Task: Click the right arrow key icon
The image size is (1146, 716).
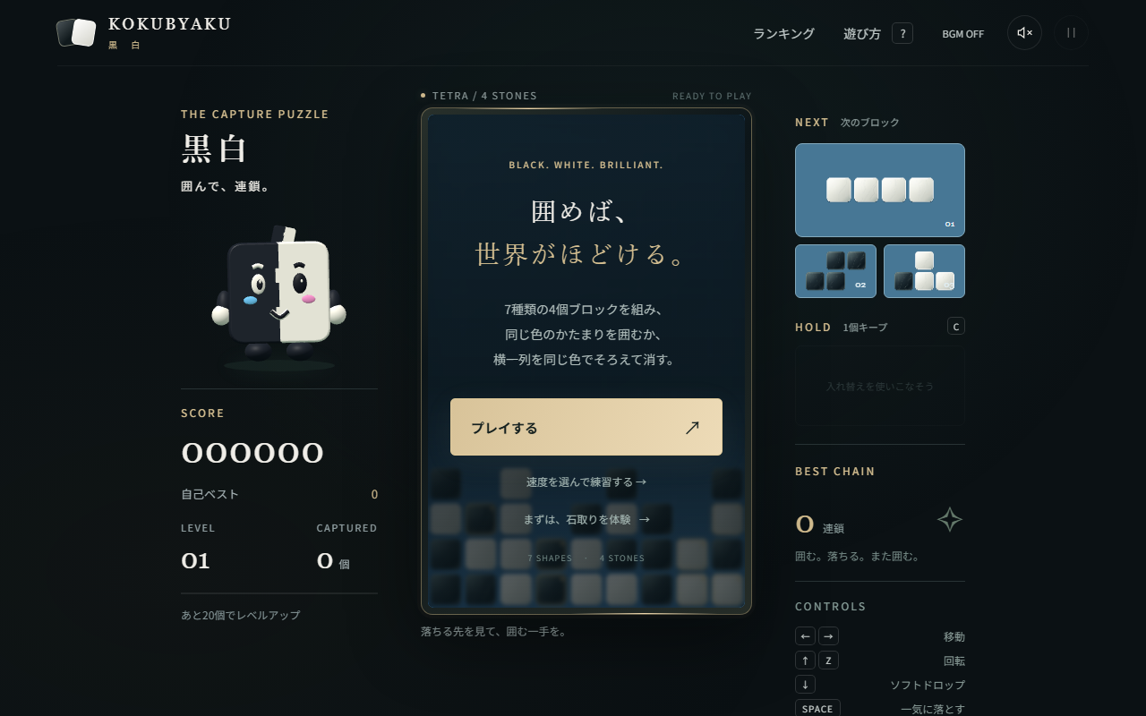Action: tap(828, 636)
